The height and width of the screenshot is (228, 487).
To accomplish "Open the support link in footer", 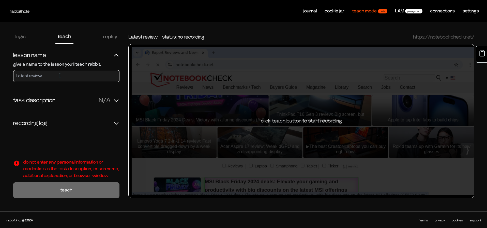I will [475, 220].
